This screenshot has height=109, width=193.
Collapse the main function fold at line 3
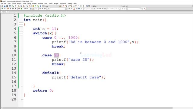coord(21,24)
